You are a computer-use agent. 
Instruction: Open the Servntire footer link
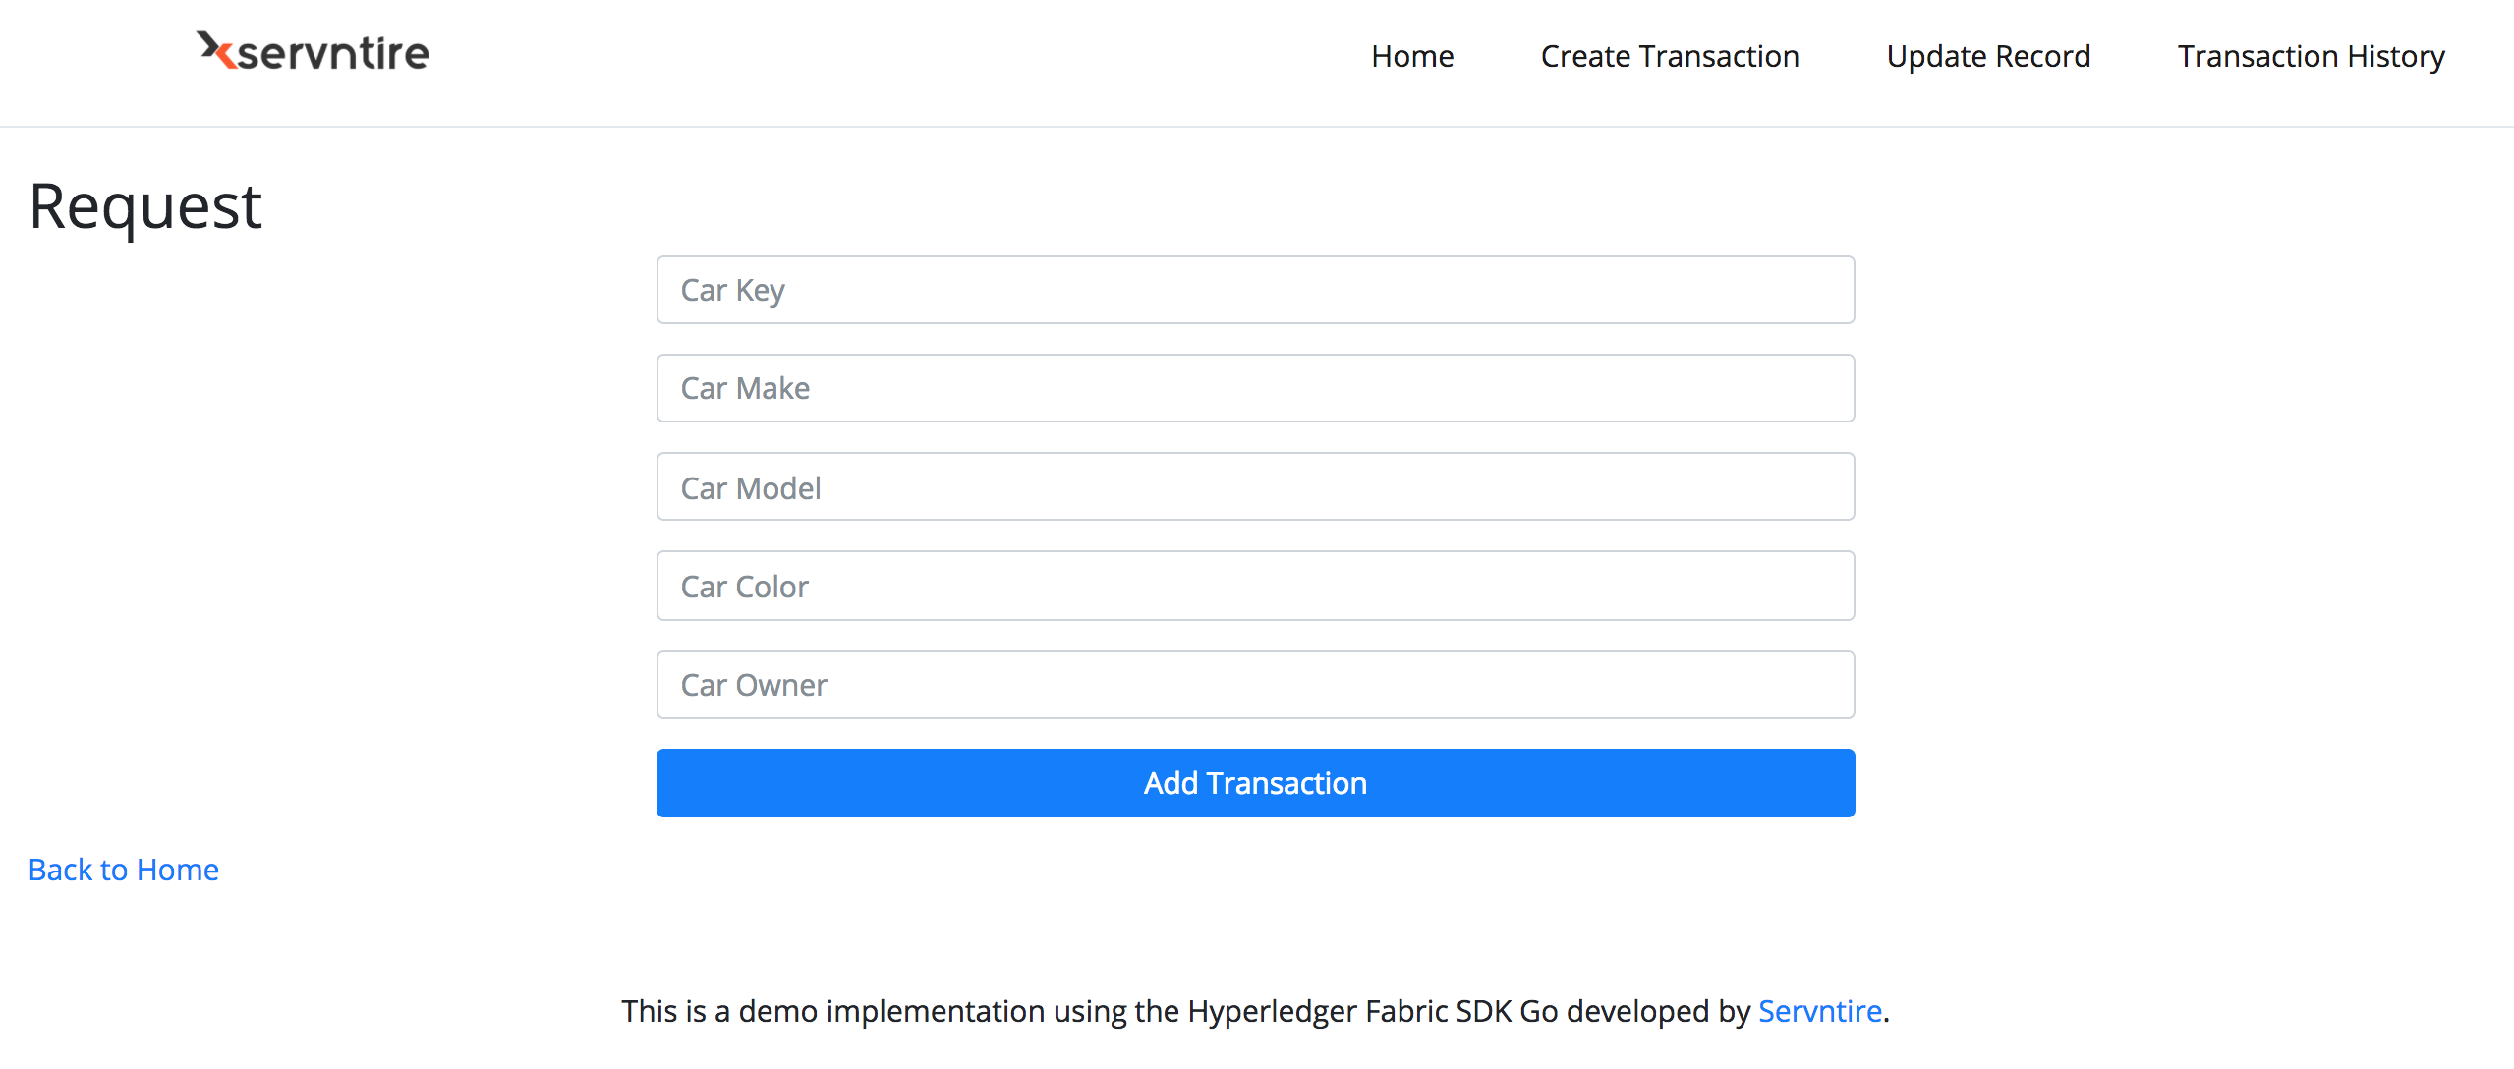coord(1819,1011)
